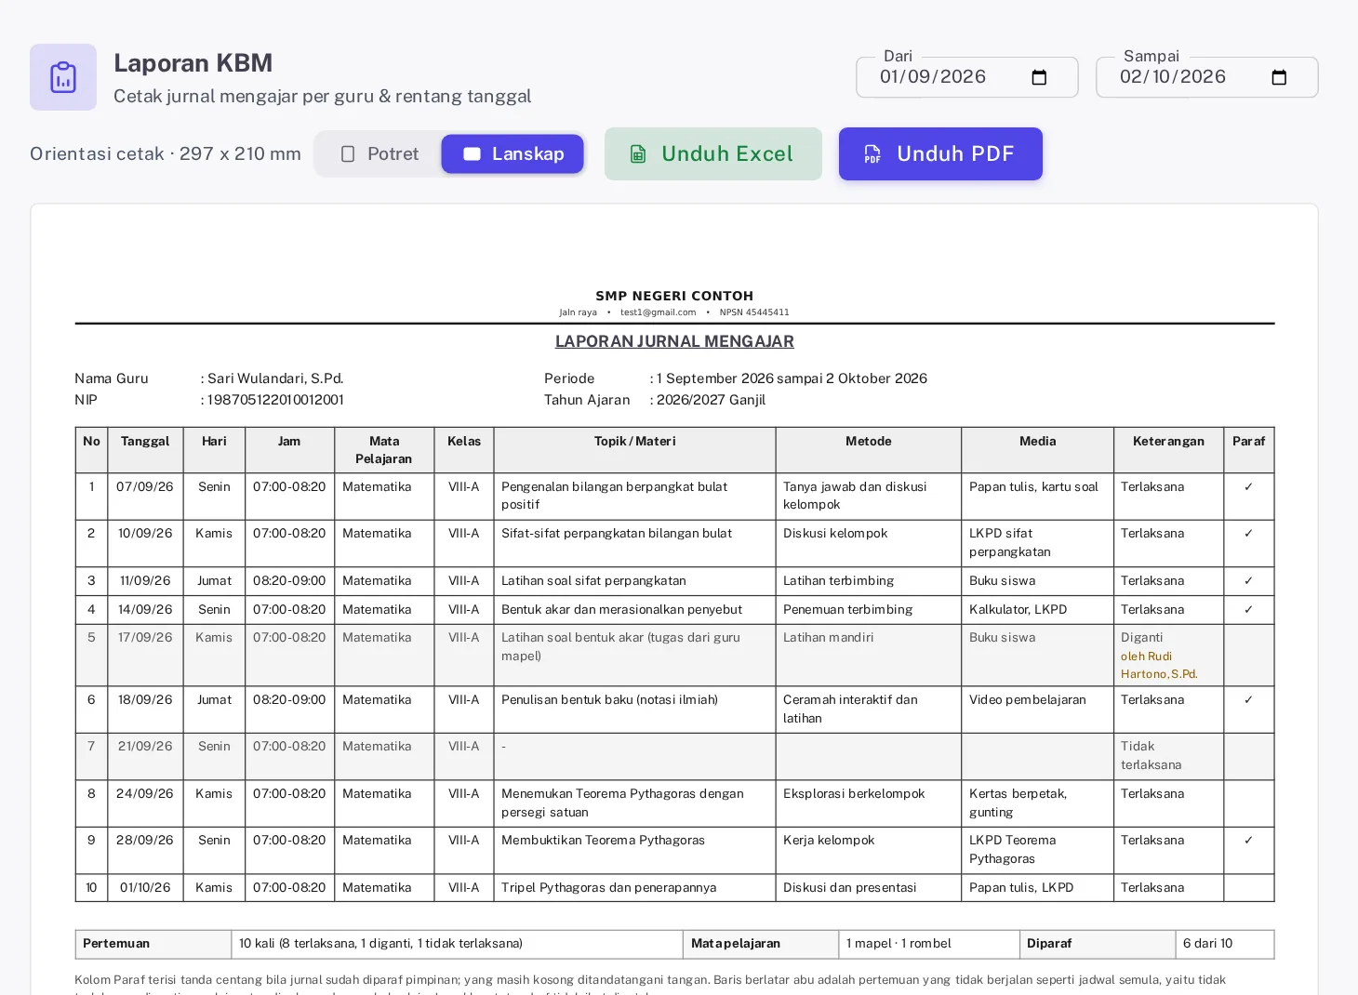Click the Dari date value 01/09/2026
The width and height of the screenshot is (1358, 995).
click(x=933, y=77)
